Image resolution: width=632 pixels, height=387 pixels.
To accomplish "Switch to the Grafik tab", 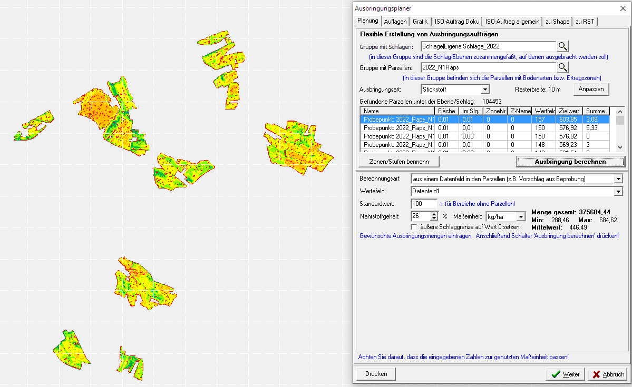I will point(420,22).
